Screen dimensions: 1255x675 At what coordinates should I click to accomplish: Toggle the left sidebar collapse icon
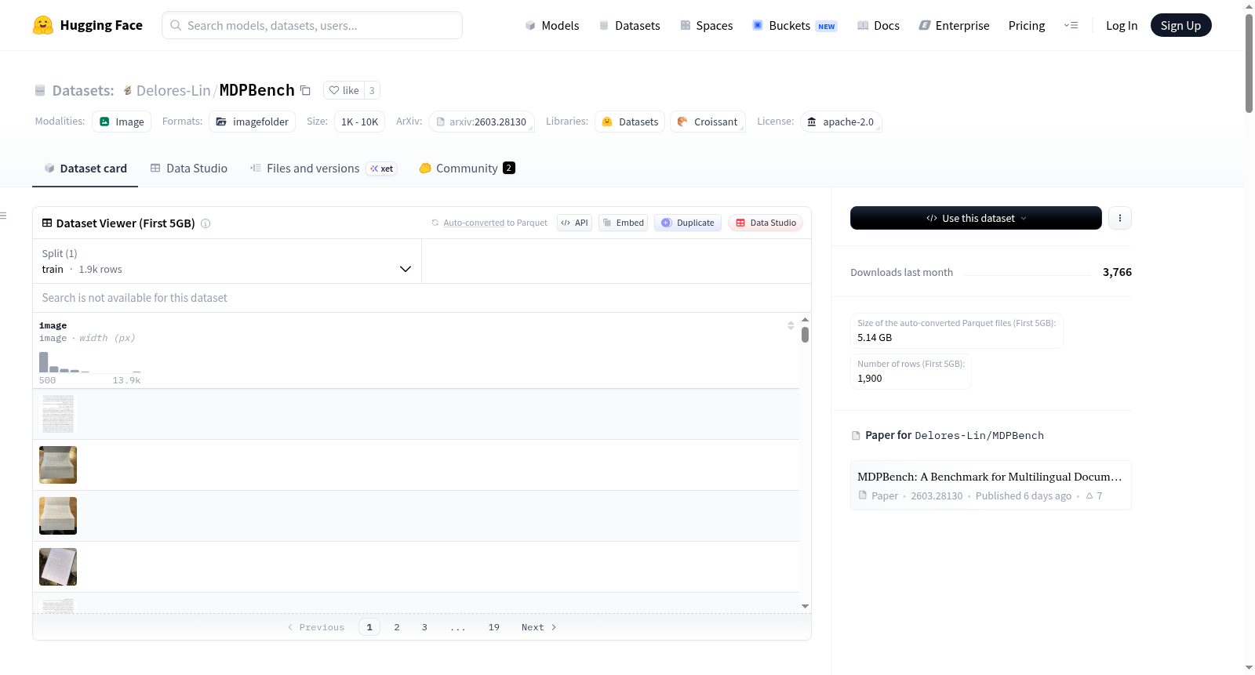click(x=4, y=216)
